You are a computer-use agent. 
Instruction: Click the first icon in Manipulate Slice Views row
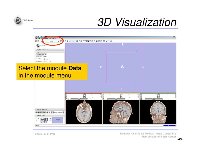[36, 112]
